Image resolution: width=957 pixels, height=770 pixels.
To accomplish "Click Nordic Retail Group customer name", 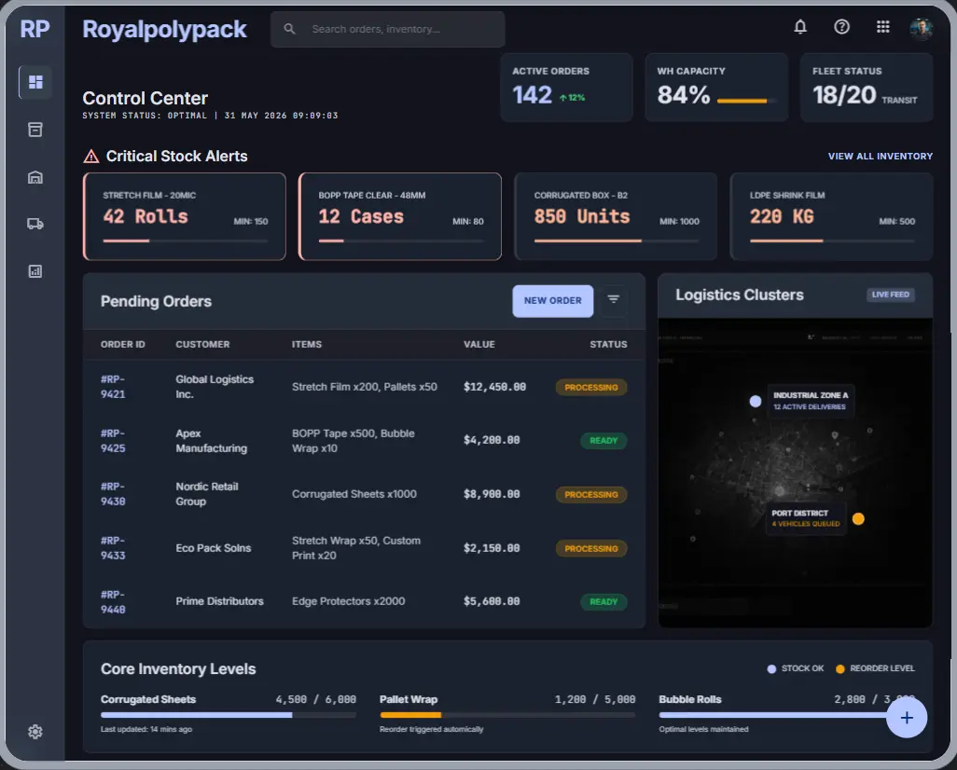I will pyautogui.click(x=207, y=494).
